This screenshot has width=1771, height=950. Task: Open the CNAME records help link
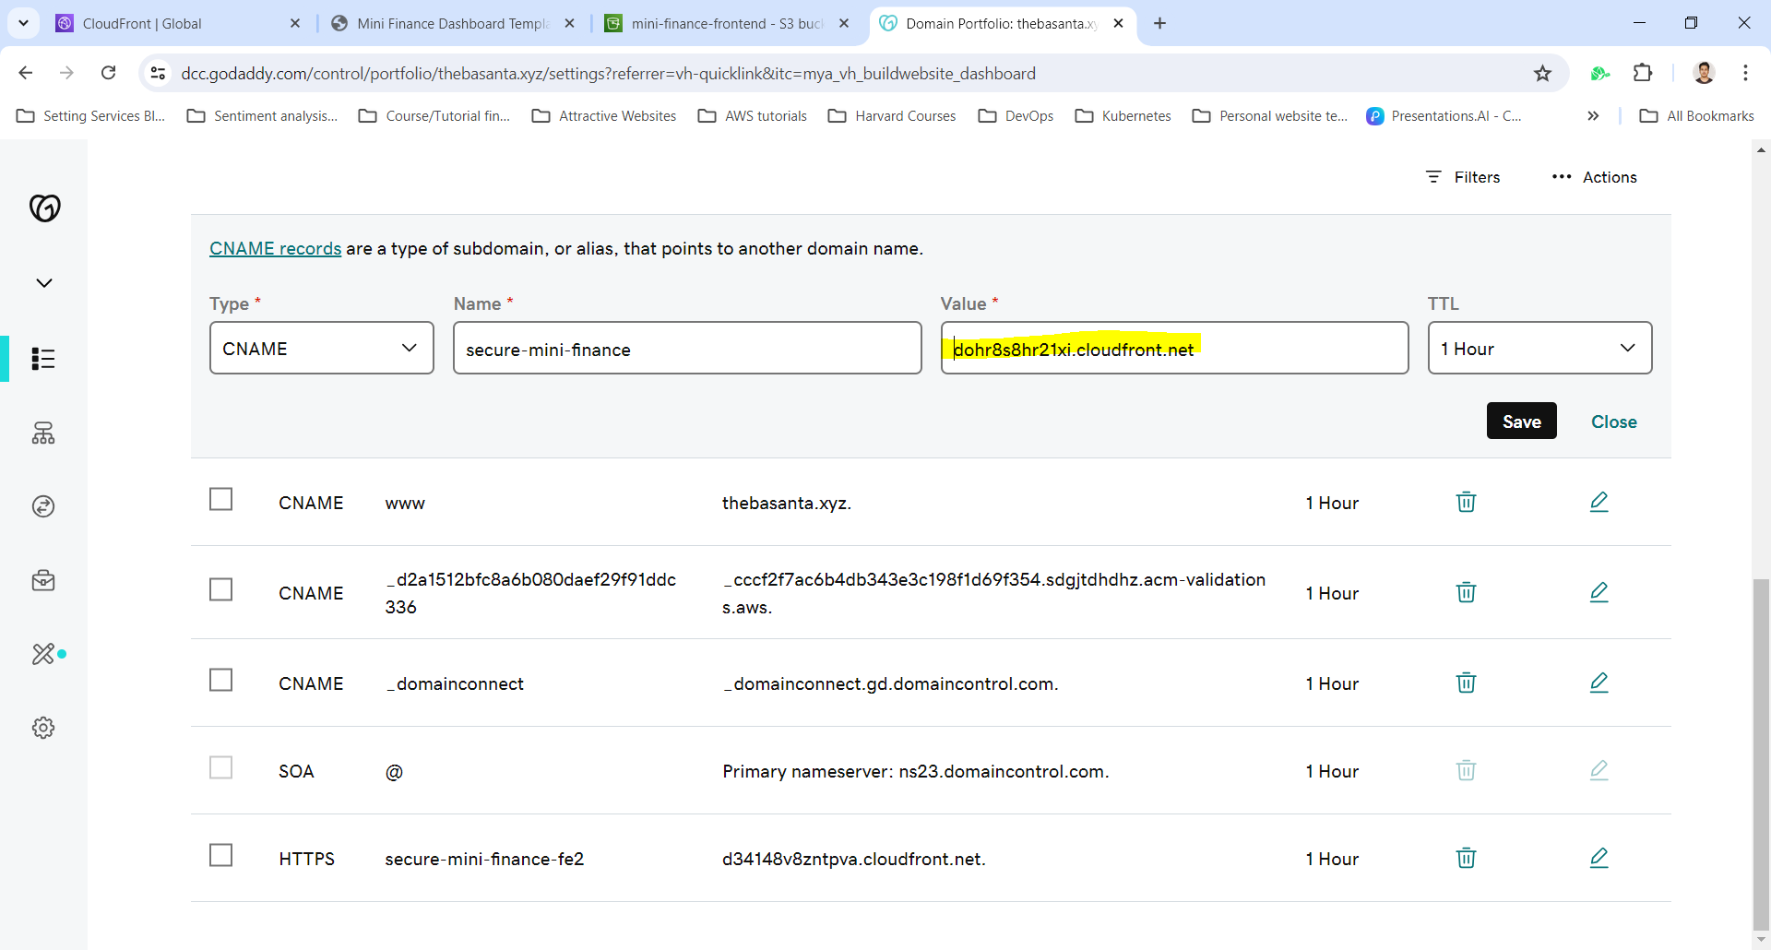(x=275, y=248)
